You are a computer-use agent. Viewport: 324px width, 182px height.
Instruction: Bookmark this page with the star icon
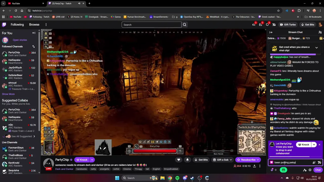pyautogui.click(x=278, y=11)
